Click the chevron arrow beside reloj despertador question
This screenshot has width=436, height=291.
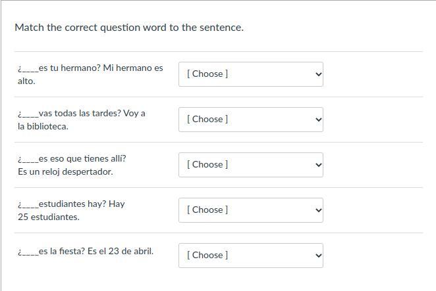tap(319, 165)
